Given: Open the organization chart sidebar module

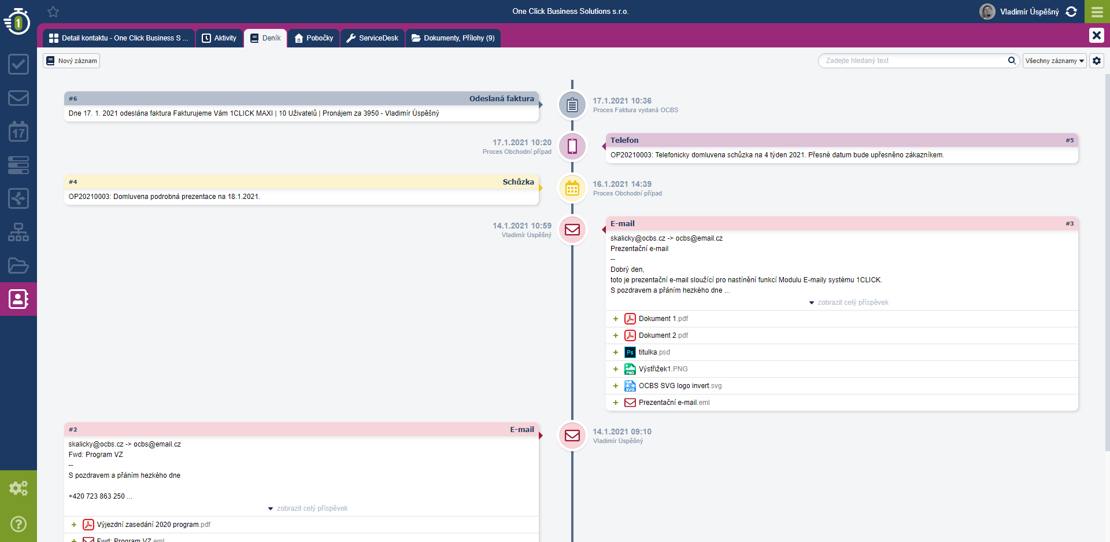Looking at the screenshot, I should [x=18, y=232].
